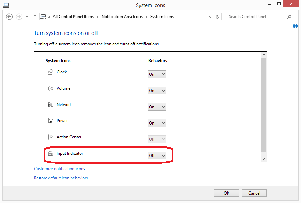Click the Network system icon

50,105
